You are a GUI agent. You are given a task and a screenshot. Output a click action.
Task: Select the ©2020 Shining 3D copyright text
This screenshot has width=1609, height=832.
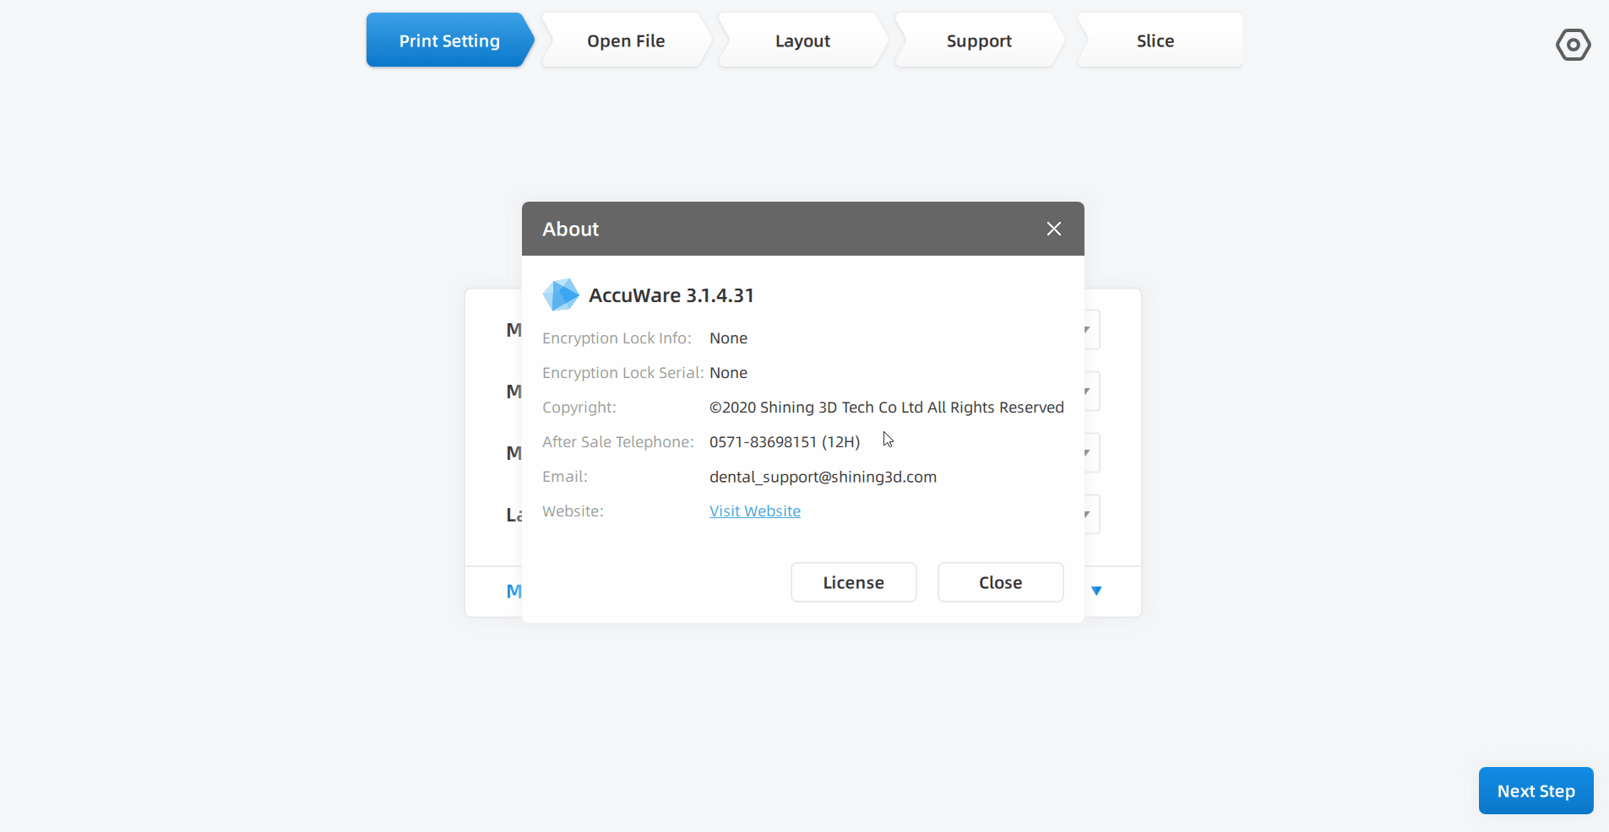(886, 408)
